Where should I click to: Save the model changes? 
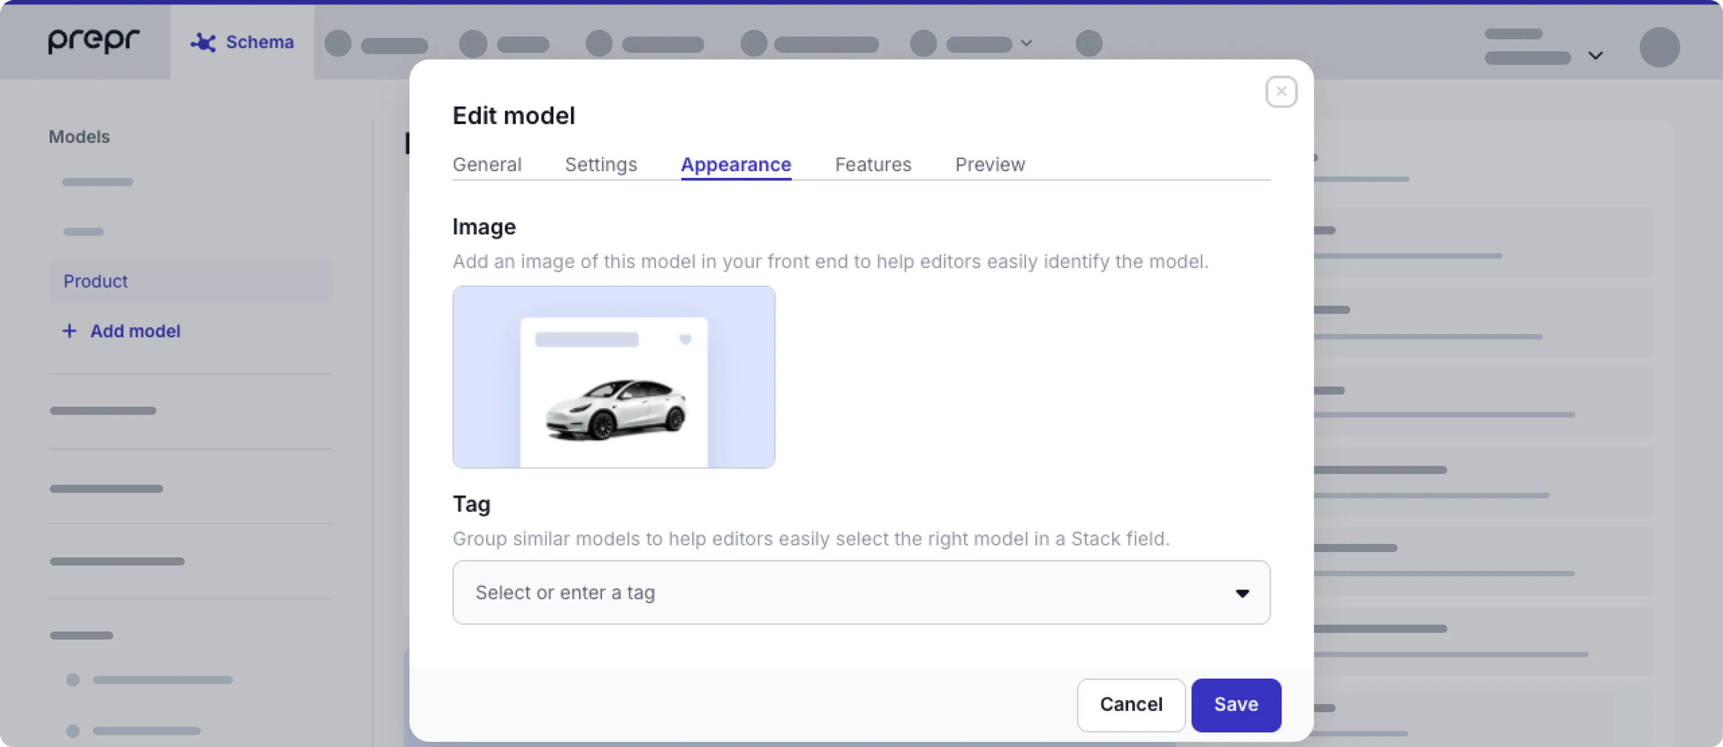pyautogui.click(x=1235, y=704)
